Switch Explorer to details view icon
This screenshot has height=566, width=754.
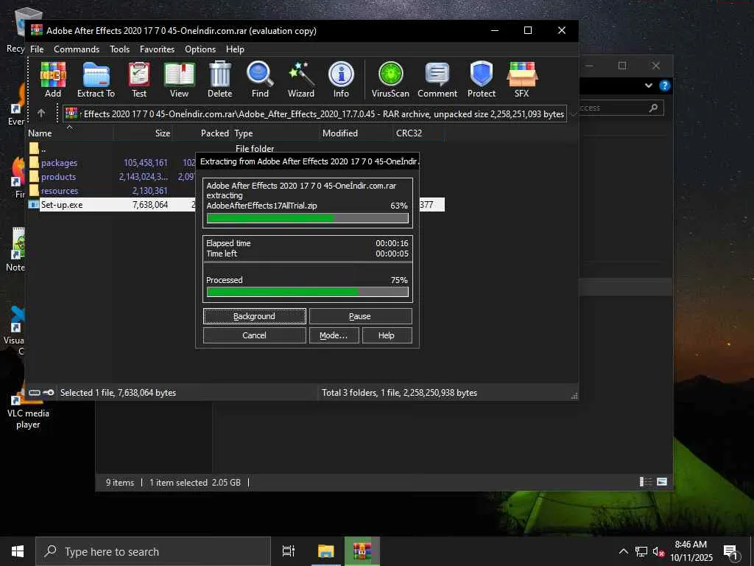click(645, 482)
